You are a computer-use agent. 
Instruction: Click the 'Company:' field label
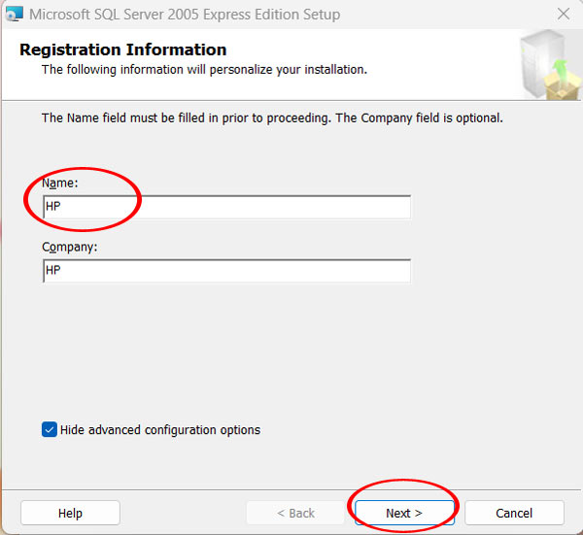tap(70, 247)
